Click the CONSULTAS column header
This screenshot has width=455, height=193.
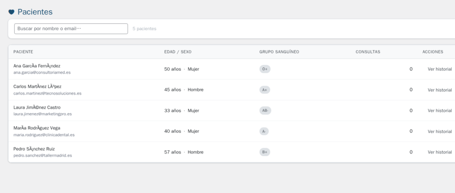pyautogui.click(x=367, y=52)
